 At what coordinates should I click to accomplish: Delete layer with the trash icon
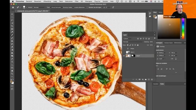[152, 79]
